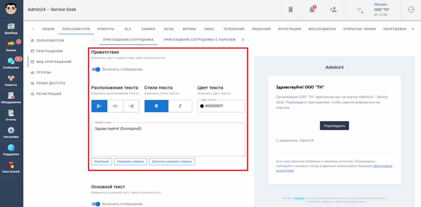This screenshot has height=207, width=421.
Task: Switch to the Клиенты tab
Action: [x=106, y=29]
